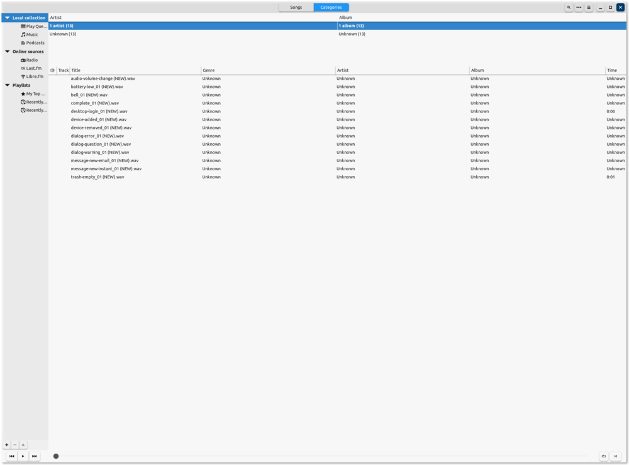Select the desktop-login_01 (NEW).wav track

coord(99,111)
